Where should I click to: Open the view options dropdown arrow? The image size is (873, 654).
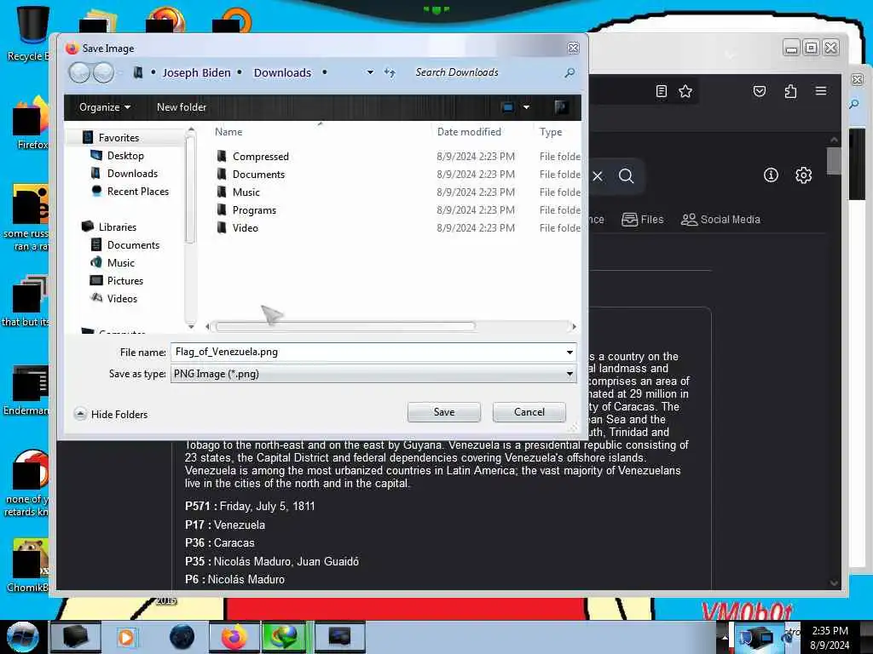(x=526, y=107)
